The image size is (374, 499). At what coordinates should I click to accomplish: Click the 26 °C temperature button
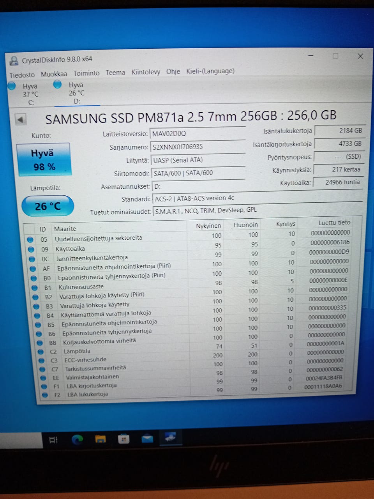click(x=48, y=206)
